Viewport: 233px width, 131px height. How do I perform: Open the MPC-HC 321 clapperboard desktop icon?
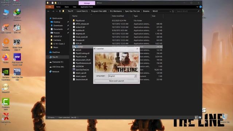click(x=17, y=28)
